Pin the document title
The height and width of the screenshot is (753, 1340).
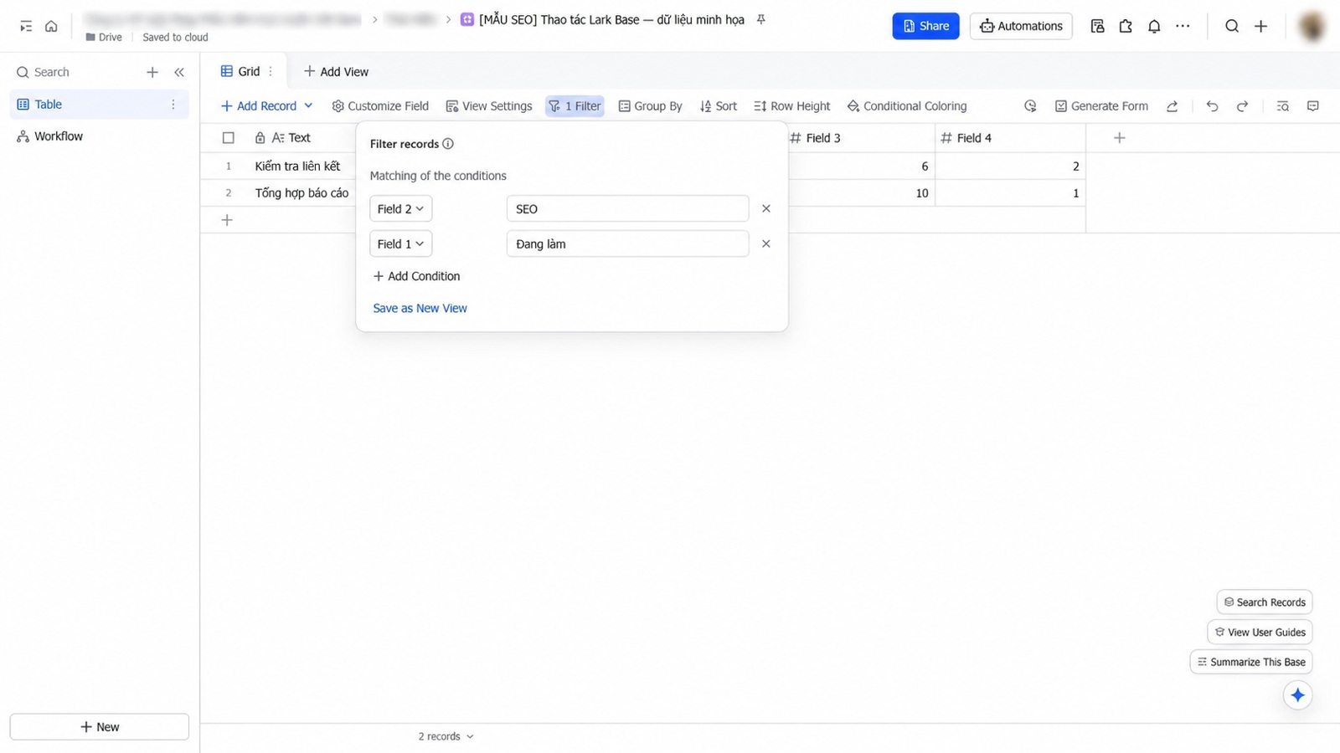[761, 19]
